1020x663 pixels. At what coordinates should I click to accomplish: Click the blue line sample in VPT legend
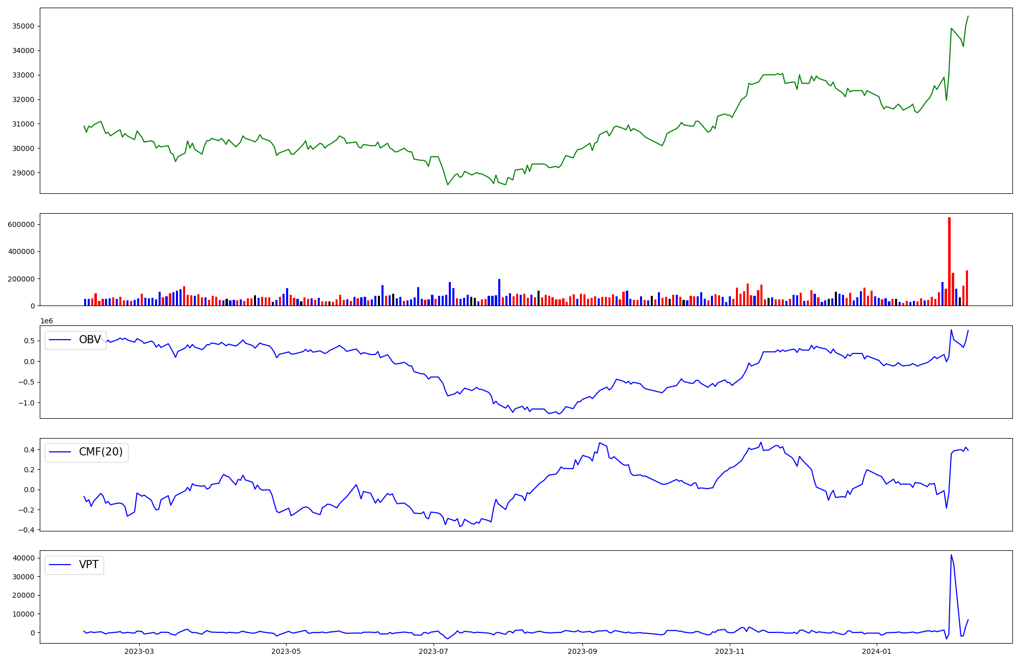tap(60, 565)
